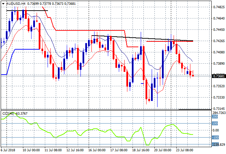226x154 pixels.
Task: Click the 6 Jul 2018 date label
Action: (x=8, y=150)
